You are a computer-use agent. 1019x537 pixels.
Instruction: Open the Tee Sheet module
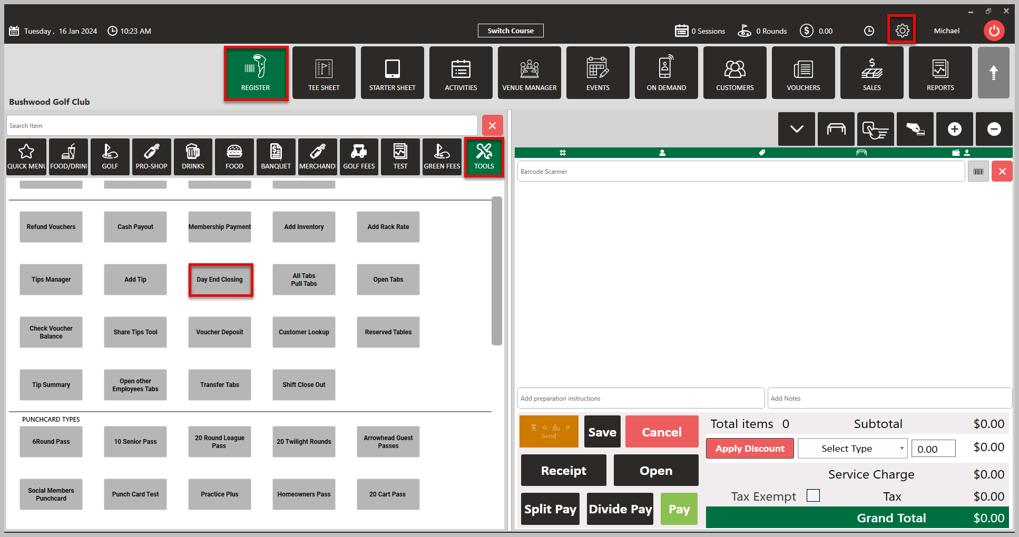pos(324,73)
